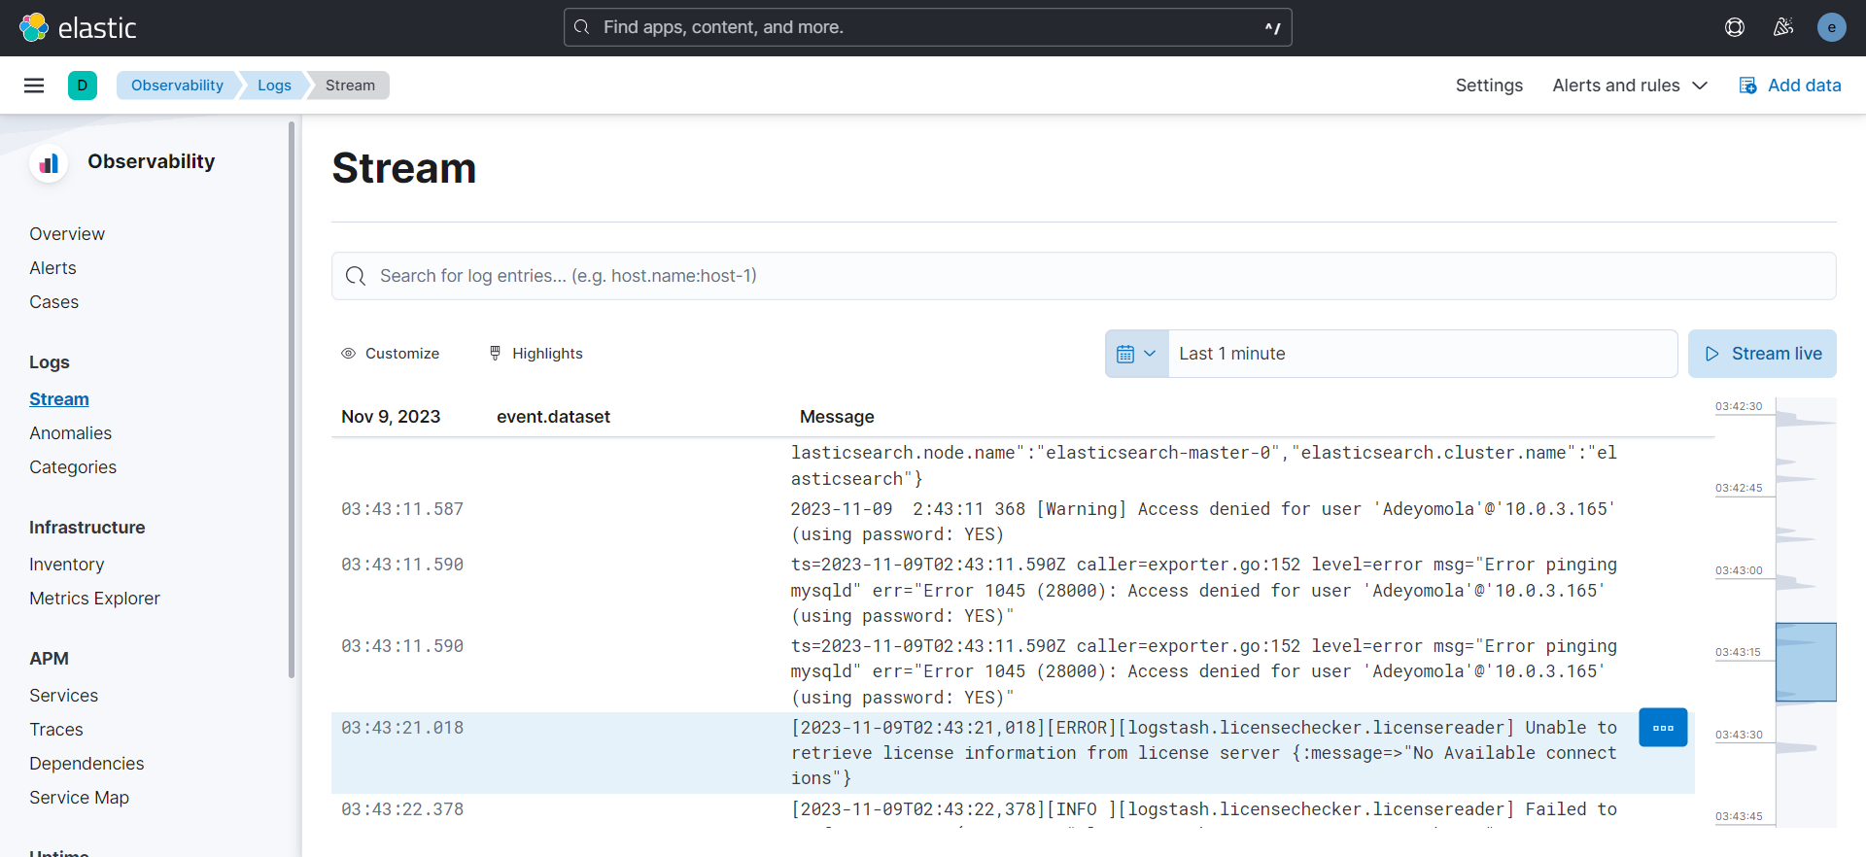Viewport: 1866px width, 857px height.
Task: Open APM Dependencies
Action: (86, 764)
